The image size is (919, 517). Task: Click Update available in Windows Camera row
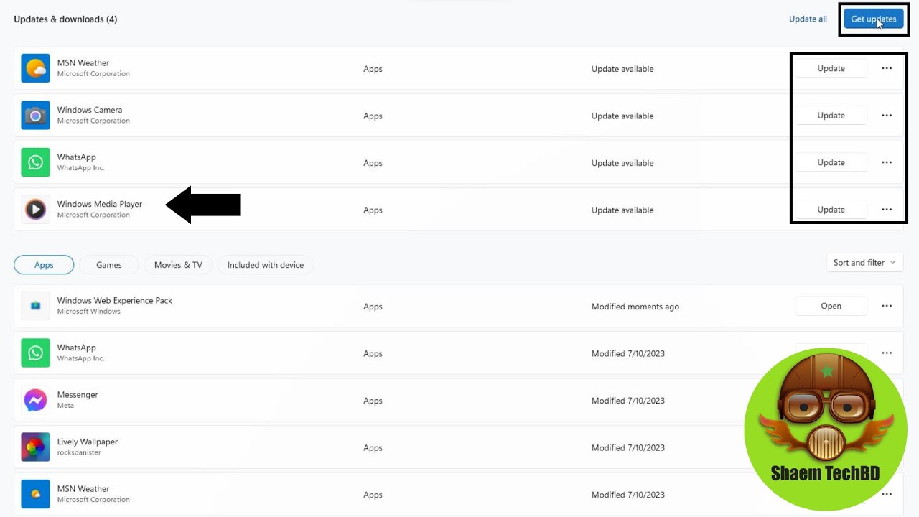point(622,116)
